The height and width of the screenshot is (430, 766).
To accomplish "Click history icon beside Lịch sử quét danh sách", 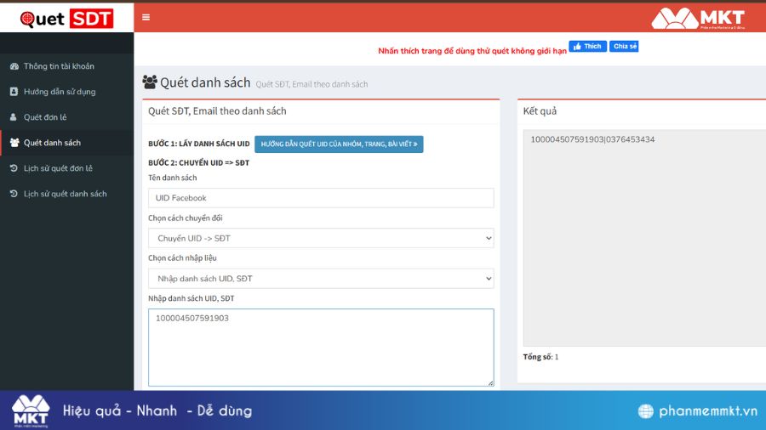I will coord(14,194).
